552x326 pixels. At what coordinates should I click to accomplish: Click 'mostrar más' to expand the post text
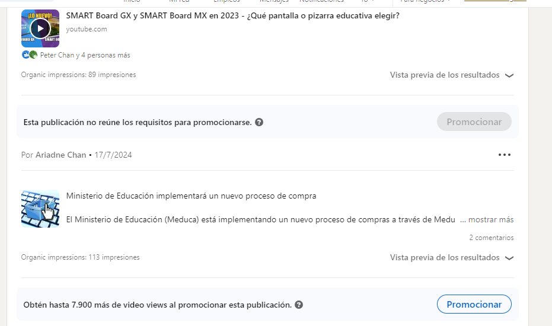(x=491, y=220)
